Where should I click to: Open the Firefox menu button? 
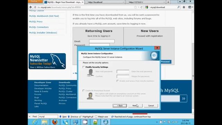pos(35,1)
